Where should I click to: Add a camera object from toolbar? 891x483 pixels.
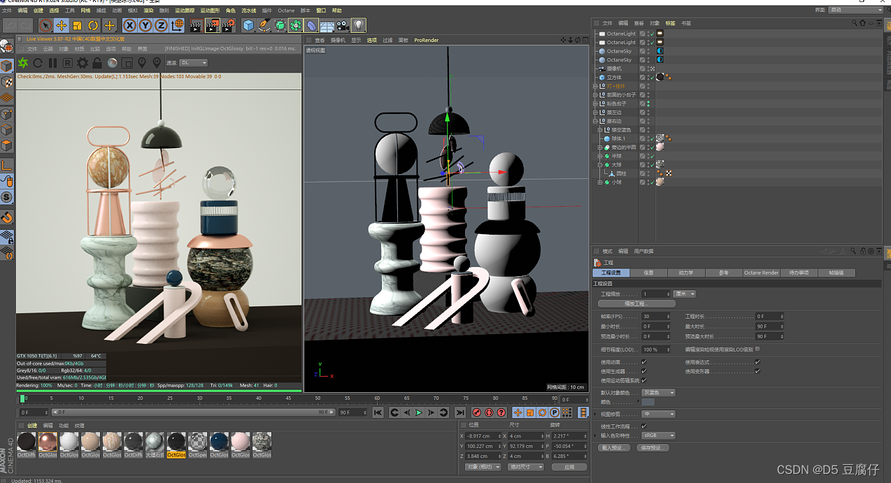click(x=343, y=26)
